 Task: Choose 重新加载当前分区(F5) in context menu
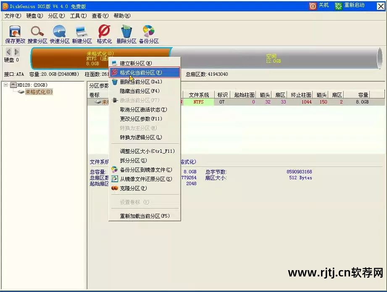pyautogui.click(x=145, y=216)
